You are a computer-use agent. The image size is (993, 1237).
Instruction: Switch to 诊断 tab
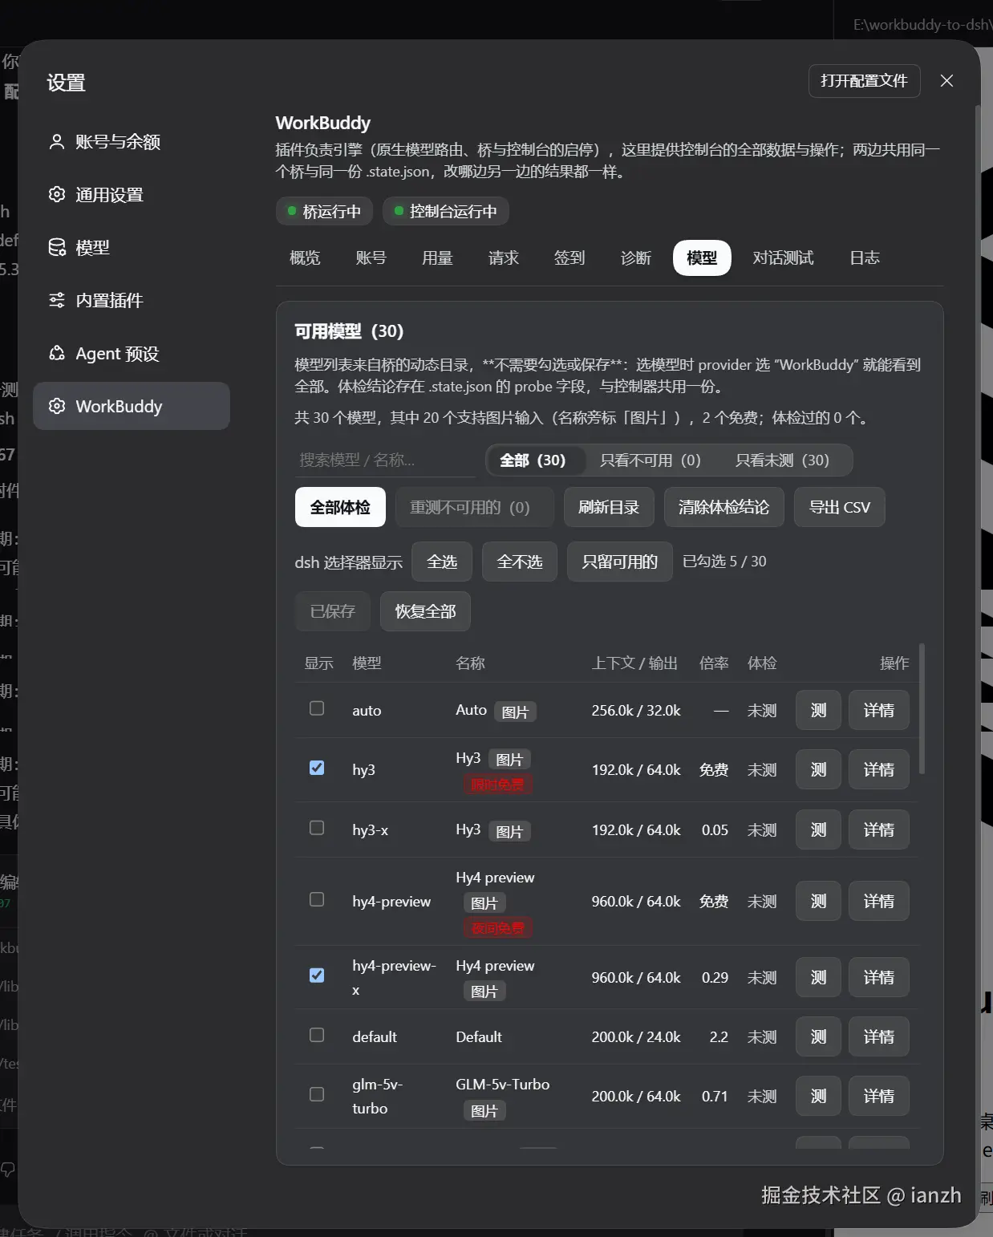(636, 258)
